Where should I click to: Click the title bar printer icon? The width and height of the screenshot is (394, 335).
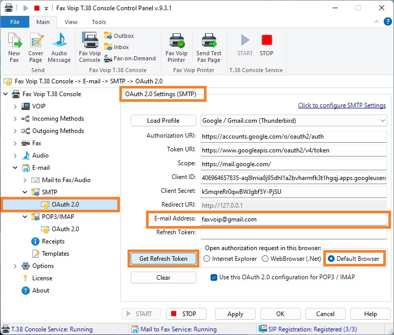click(9, 8)
